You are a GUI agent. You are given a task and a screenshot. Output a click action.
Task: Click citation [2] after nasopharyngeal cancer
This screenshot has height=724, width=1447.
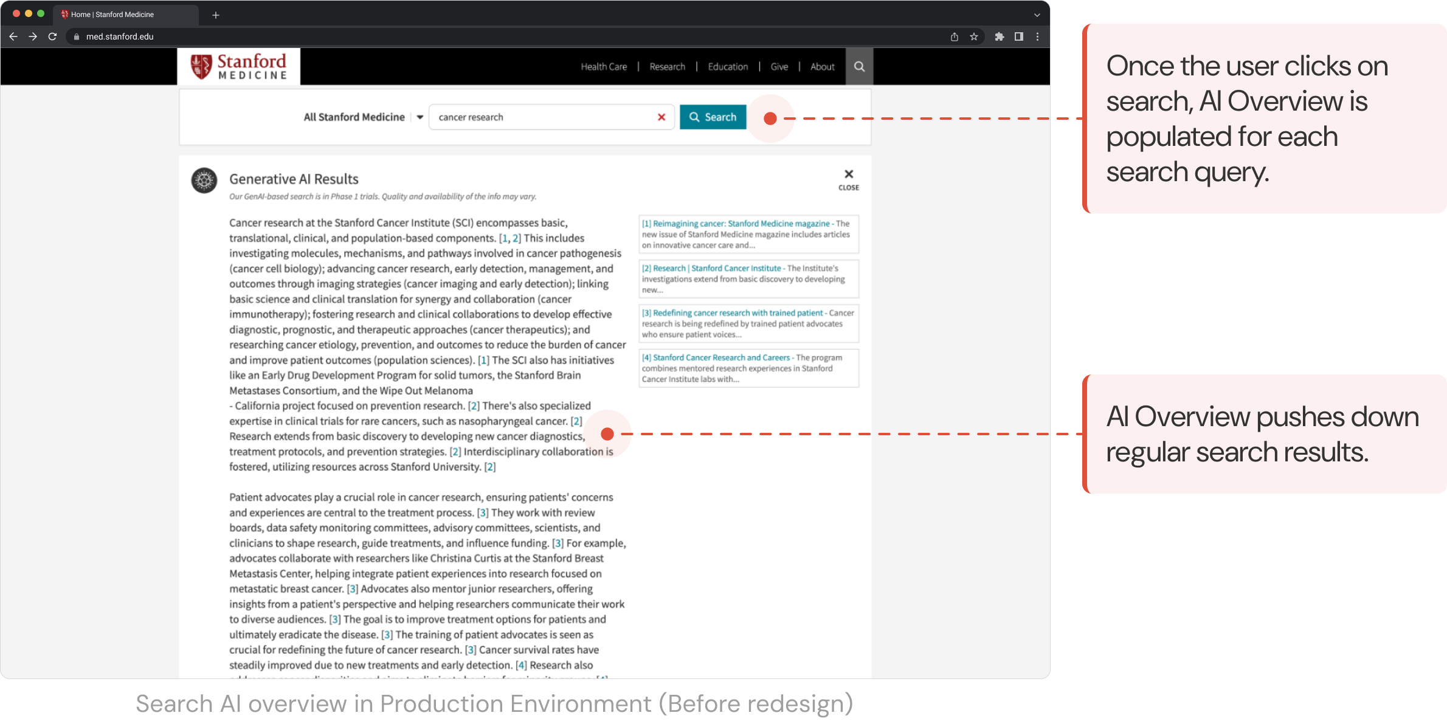[576, 421]
